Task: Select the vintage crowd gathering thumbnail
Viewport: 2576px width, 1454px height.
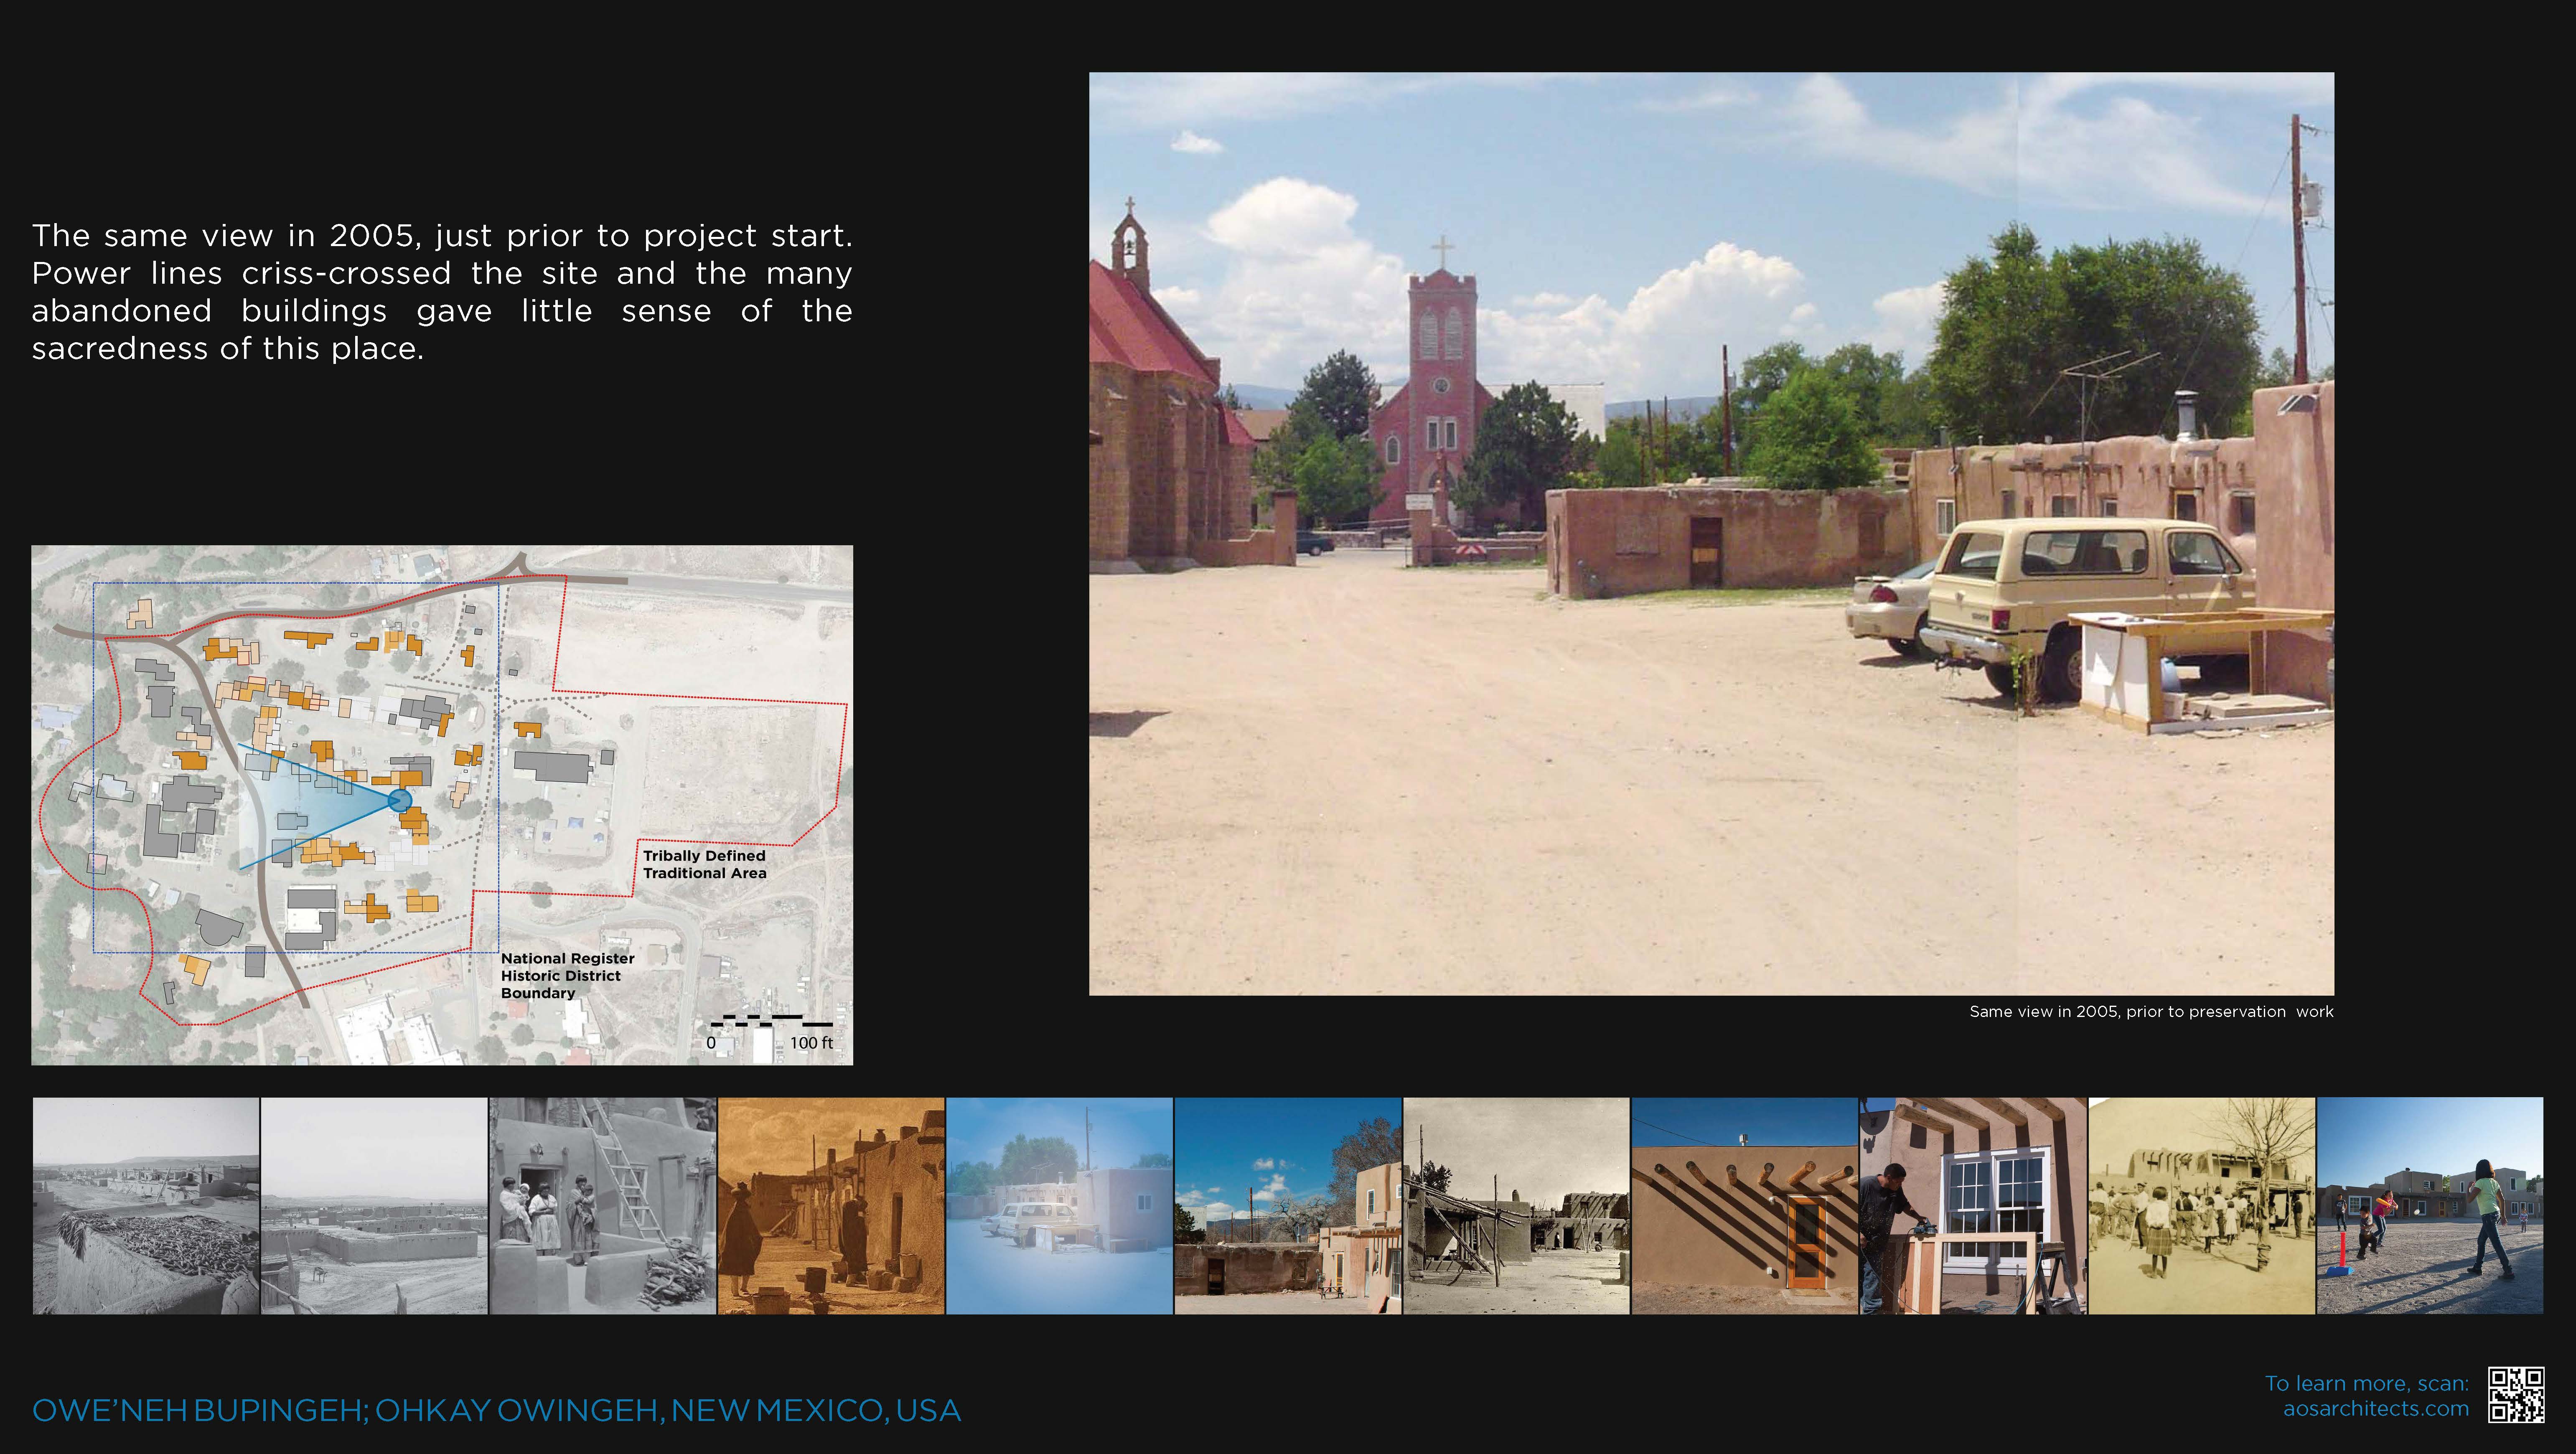Action: coord(2201,1206)
